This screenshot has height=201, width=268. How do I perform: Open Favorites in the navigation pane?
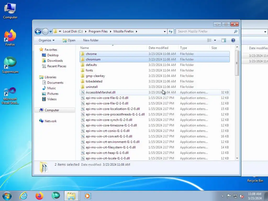pos(51,50)
